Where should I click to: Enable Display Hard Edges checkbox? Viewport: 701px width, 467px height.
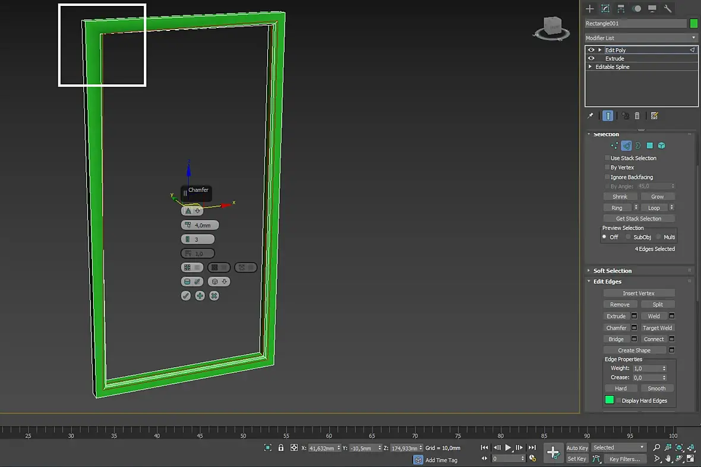[x=618, y=400]
